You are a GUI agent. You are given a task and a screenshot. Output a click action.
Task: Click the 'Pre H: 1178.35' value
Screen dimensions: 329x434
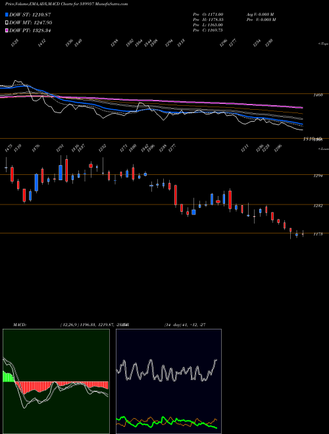click(208, 20)
